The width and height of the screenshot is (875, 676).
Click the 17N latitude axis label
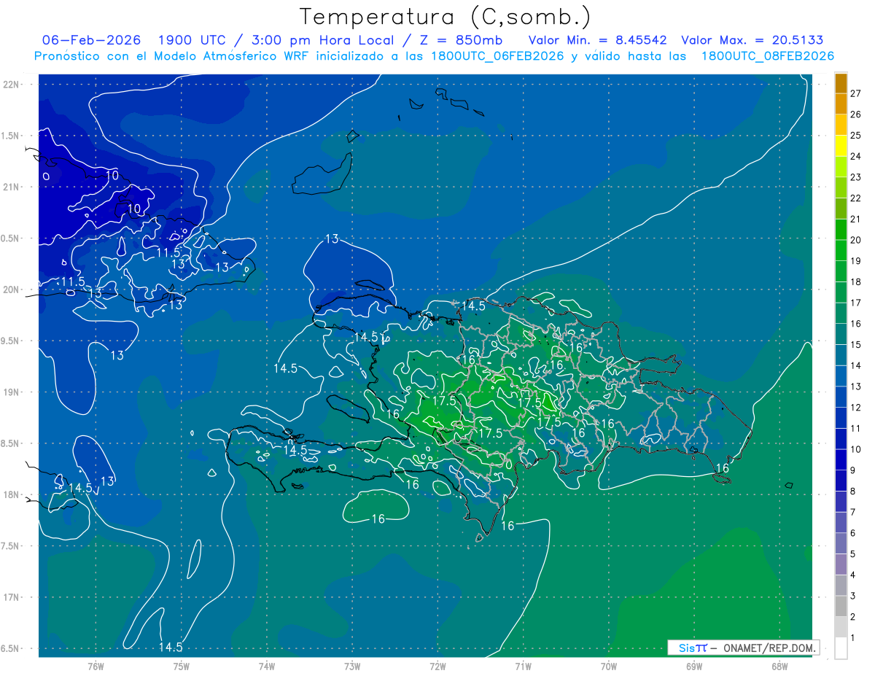point(12,597)
